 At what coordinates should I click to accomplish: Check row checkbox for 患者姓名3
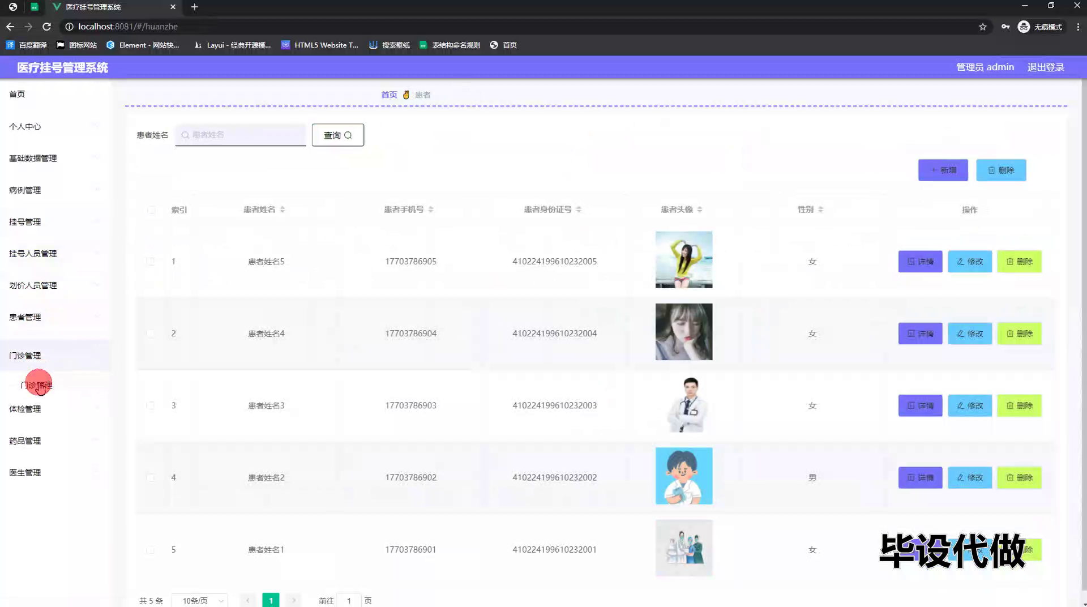point(151,405)
